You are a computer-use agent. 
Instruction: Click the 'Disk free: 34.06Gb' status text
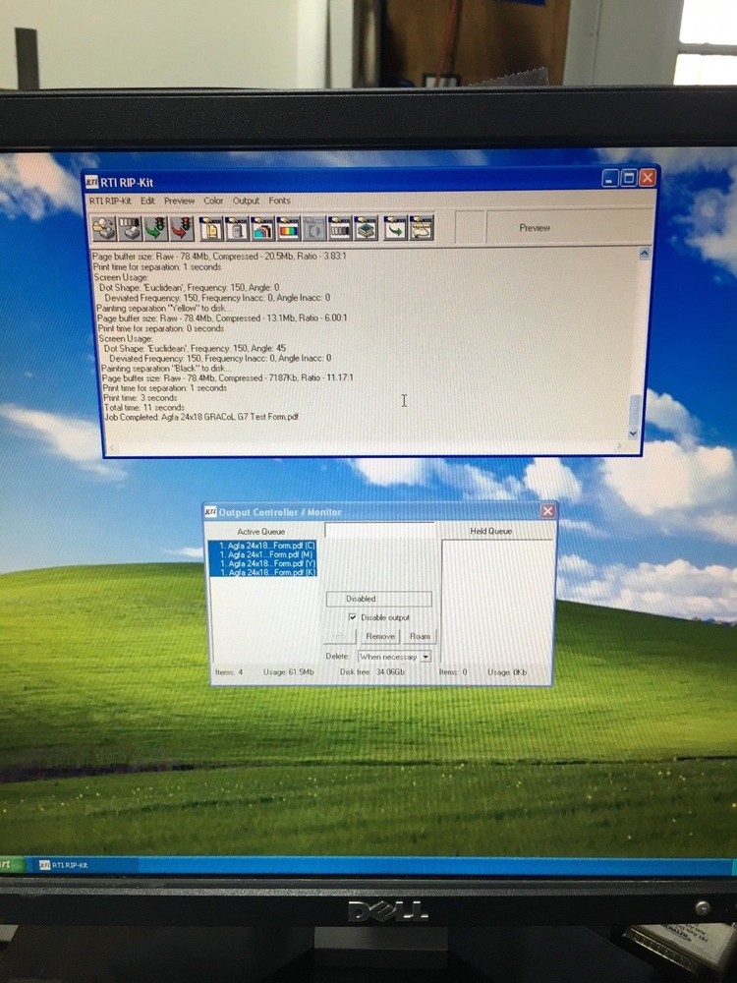pyautogui.click(x=371, y=672)
